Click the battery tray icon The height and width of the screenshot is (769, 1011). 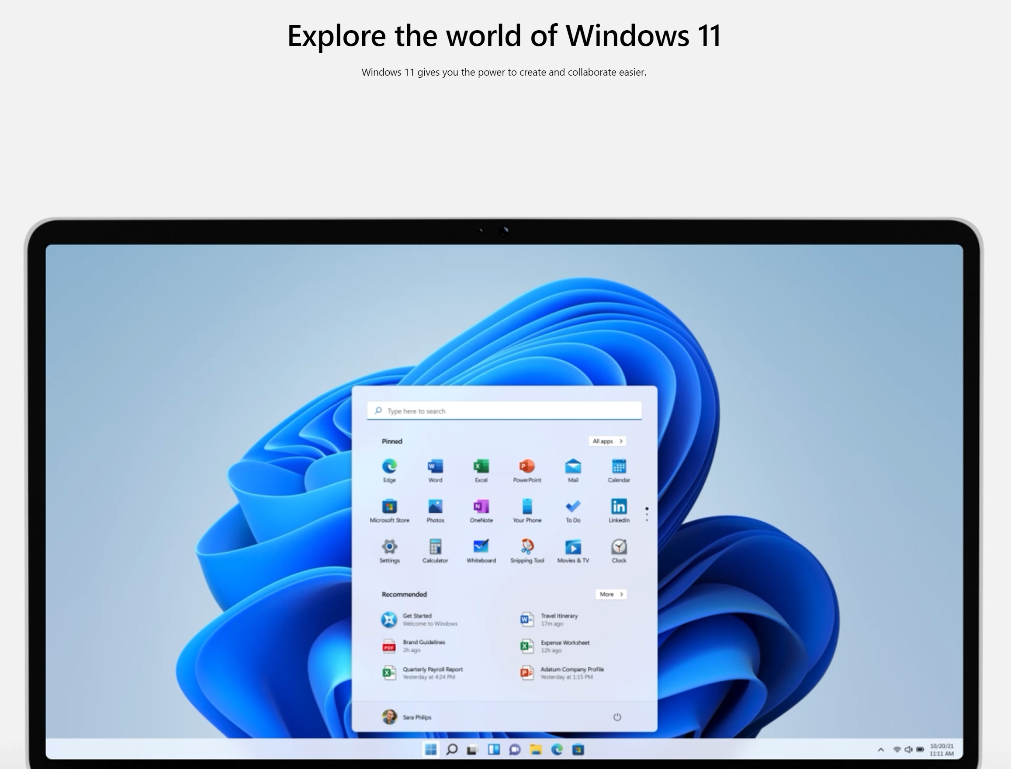pyautogui.click(x=920, y=749)
